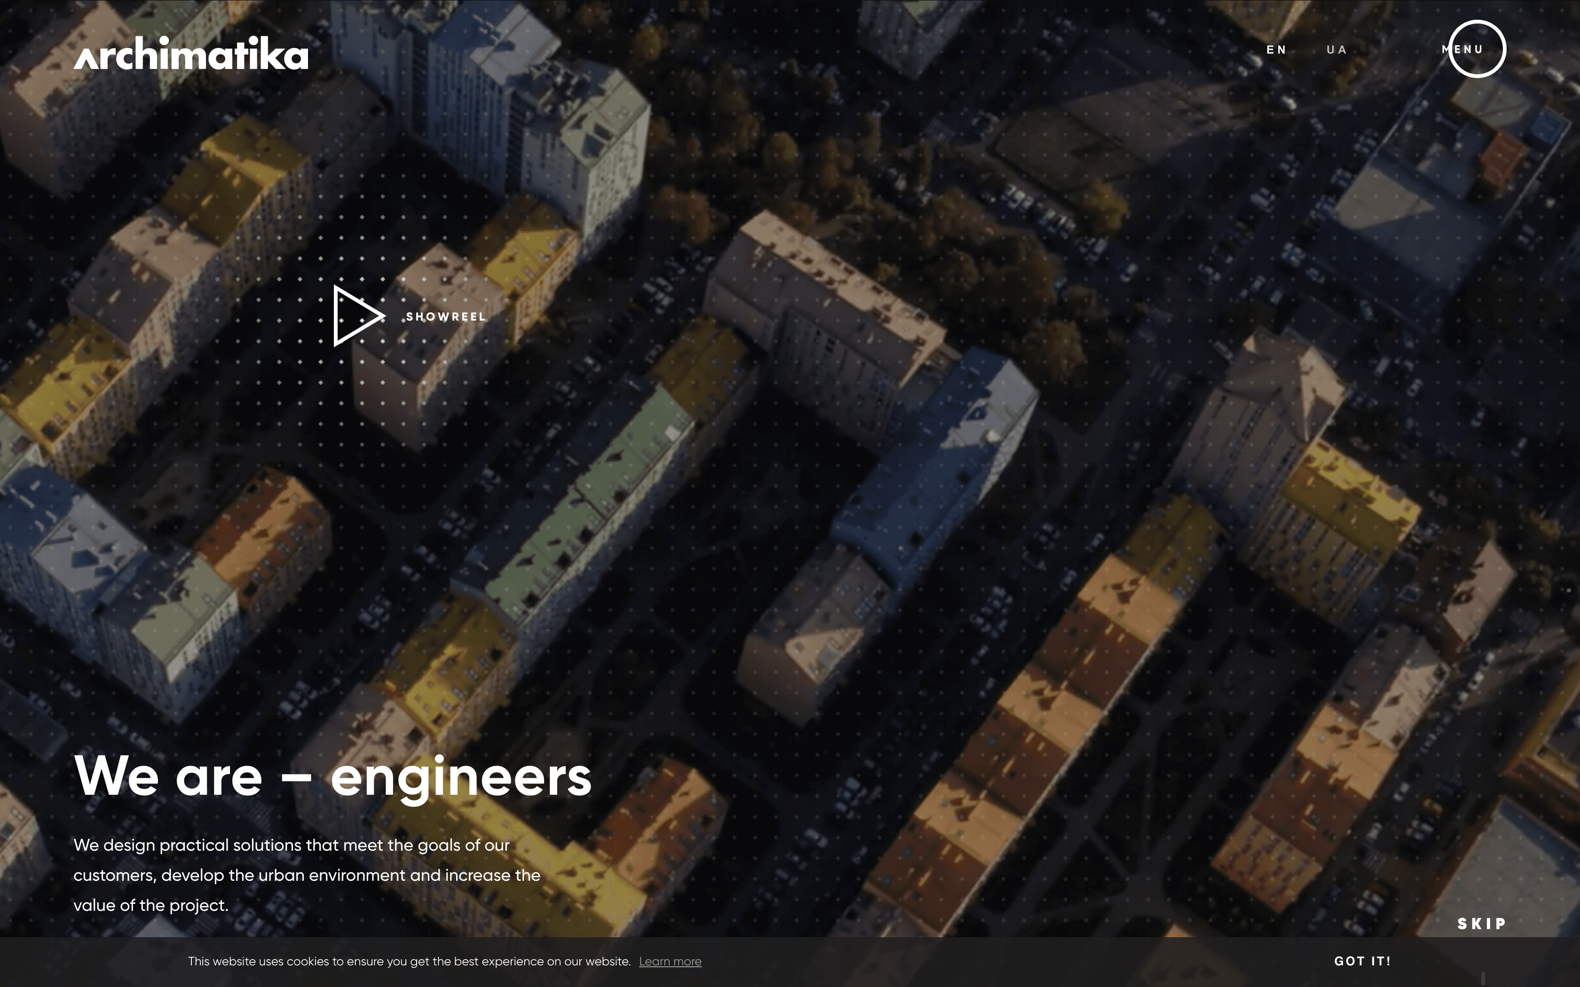Open the Learn more cookie policy link

671,962
